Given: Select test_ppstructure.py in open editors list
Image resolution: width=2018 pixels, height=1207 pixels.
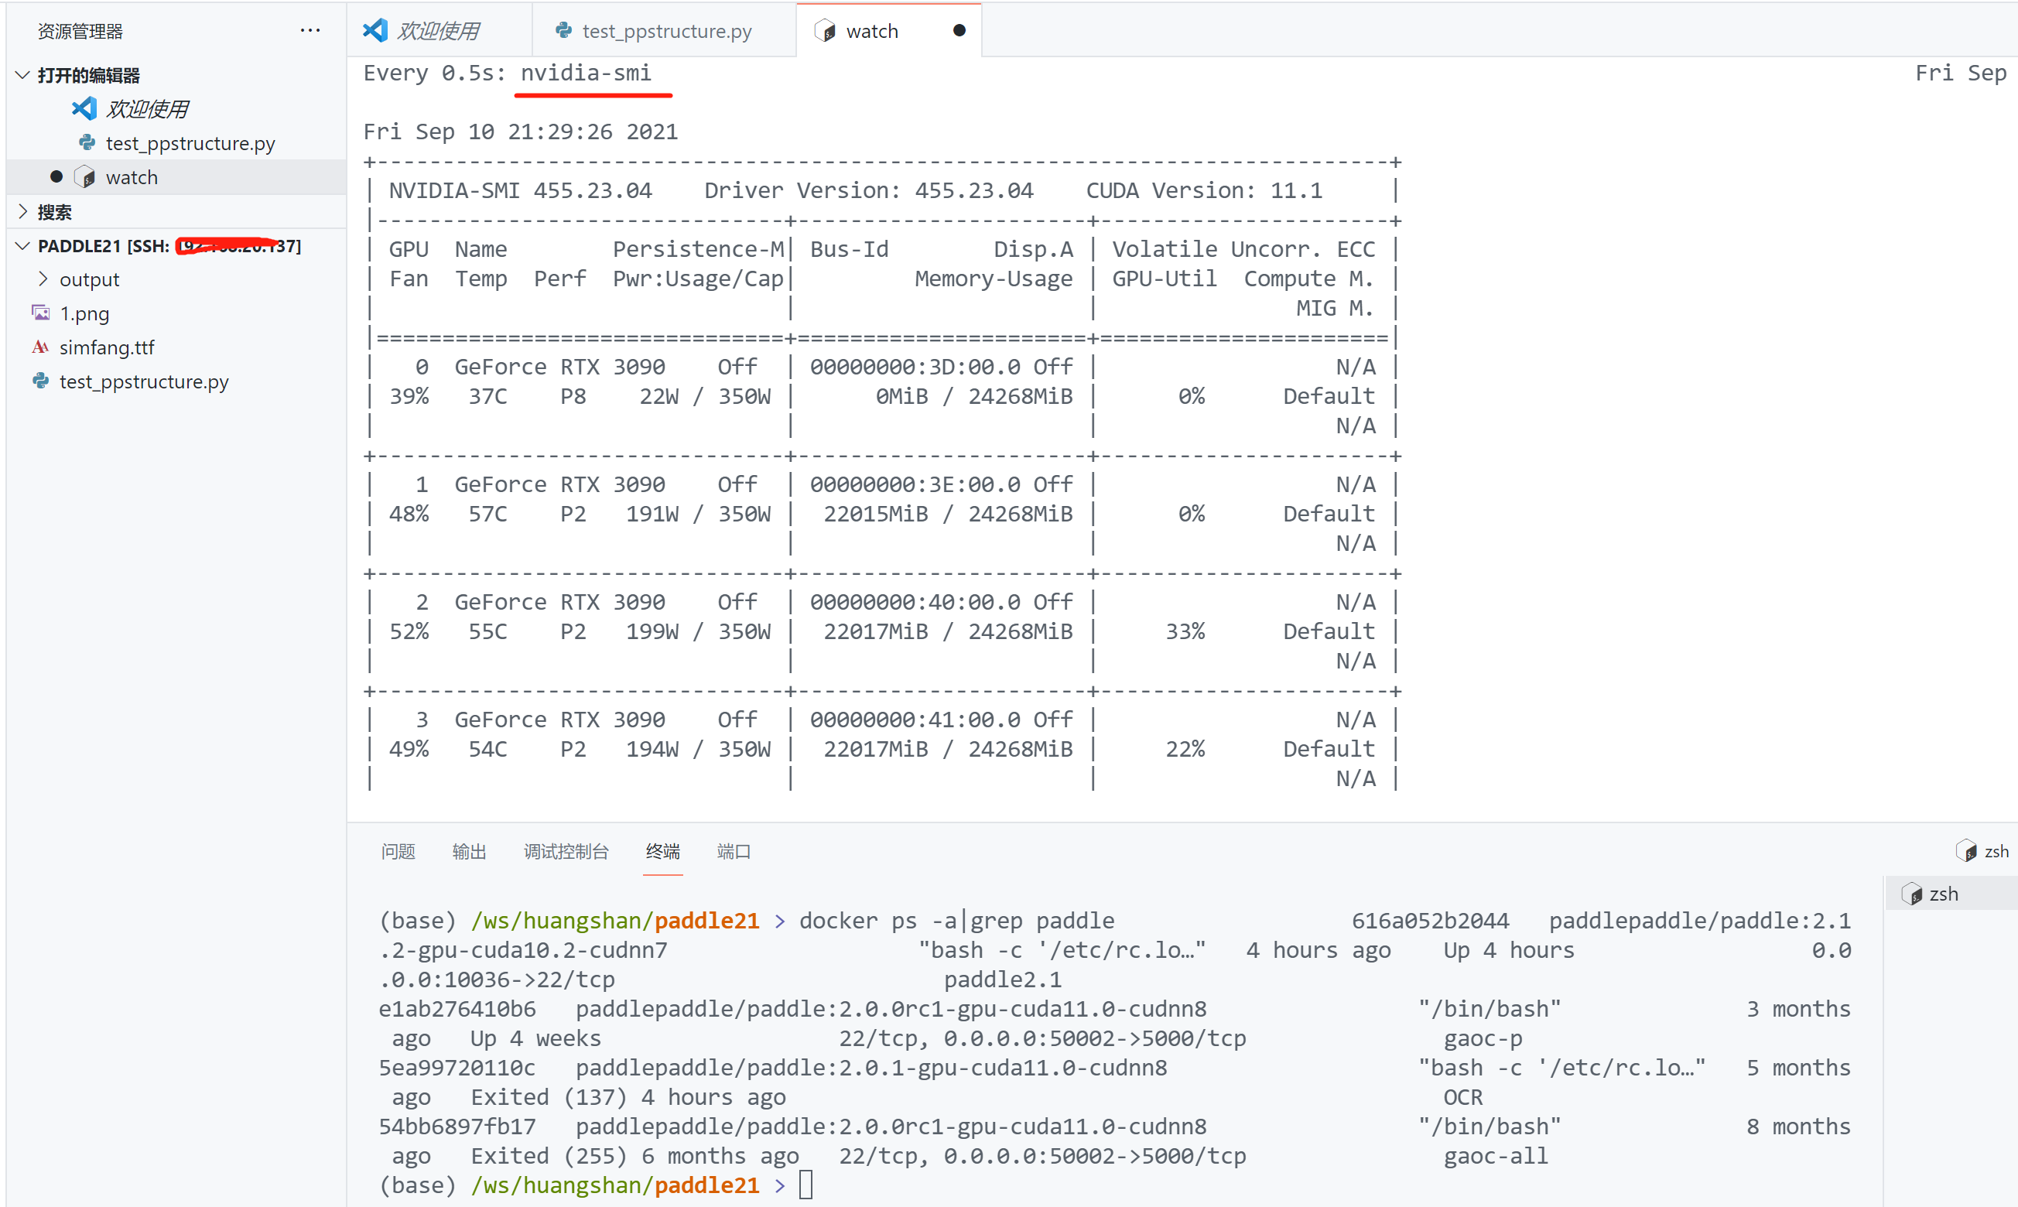Looking at the screenshot, I should [x=176, y=143].
